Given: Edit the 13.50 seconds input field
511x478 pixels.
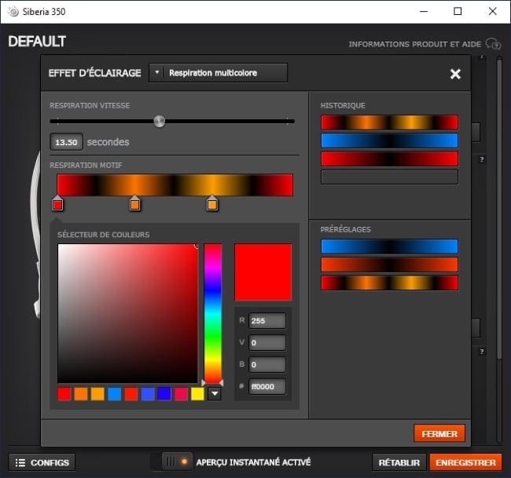Looking at the screenshot, I should click(66, 142).
